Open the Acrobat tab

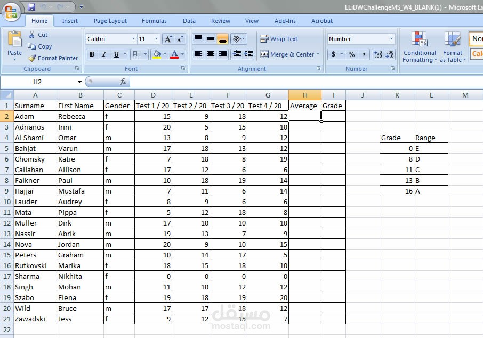[x=322, y=21]
